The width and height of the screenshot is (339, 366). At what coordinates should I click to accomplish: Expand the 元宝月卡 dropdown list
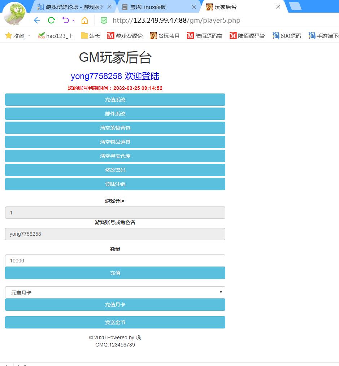tap(115, 292)
